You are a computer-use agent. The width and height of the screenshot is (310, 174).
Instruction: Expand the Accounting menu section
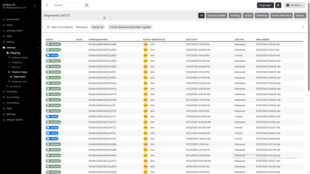[38, 97]
